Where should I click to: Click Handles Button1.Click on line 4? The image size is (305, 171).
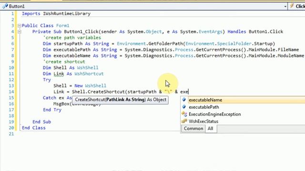[255, 32]
